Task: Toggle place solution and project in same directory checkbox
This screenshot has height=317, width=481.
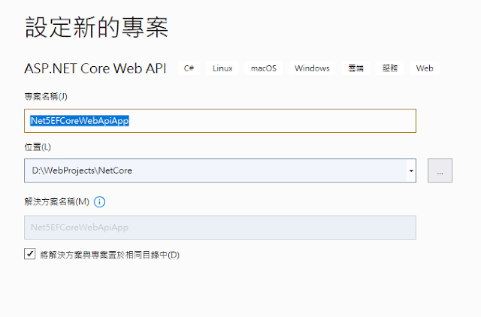Action: tap(30, 254)
